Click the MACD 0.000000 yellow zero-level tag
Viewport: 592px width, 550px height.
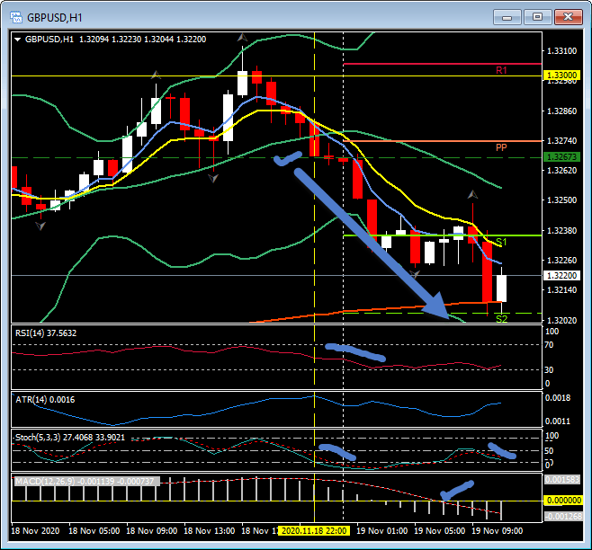coord(564,501)
